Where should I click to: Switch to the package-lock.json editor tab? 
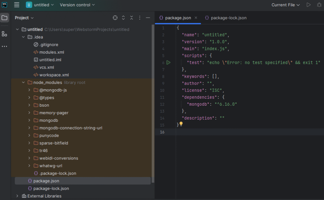[226, 18]
